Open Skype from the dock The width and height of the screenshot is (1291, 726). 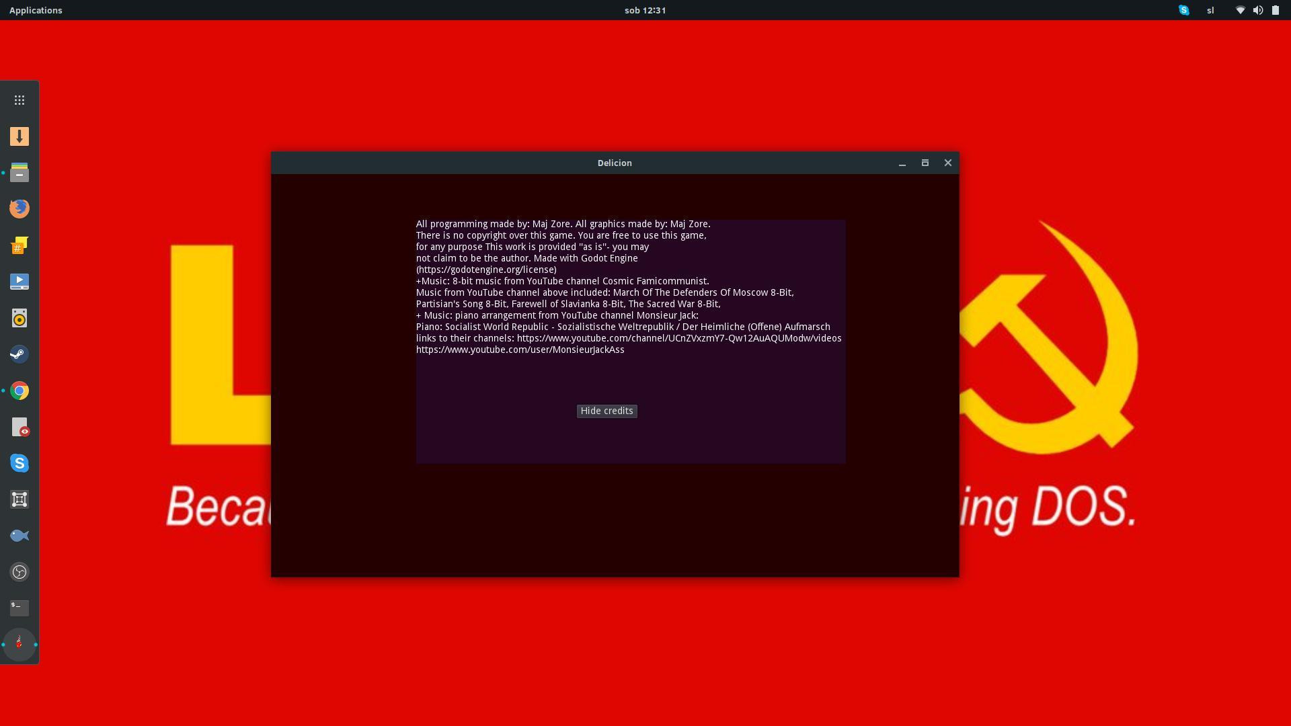[19, 463]
